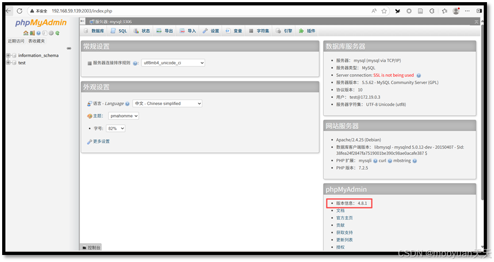Open the 变量 tab
Viewport: 494px width, 262px height.
tap(234, 31)
